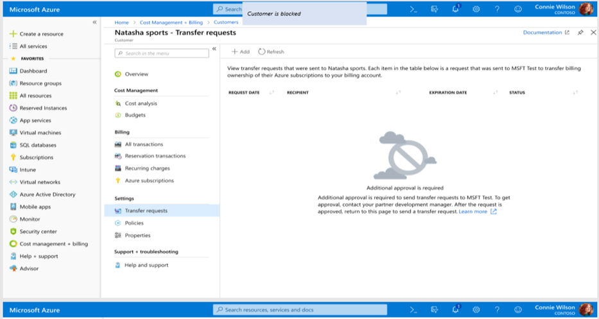Select Overview in resource menu
This screenshot has width=599, height=319.
[x=132, y=74]
